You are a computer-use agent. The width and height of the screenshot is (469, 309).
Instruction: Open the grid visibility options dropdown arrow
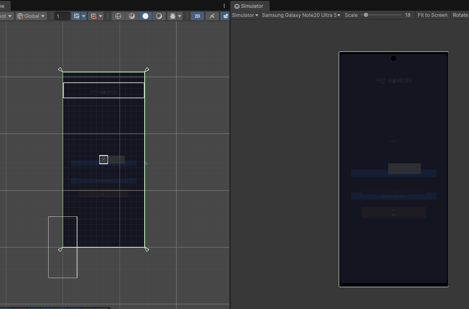(x=84, y=16)
